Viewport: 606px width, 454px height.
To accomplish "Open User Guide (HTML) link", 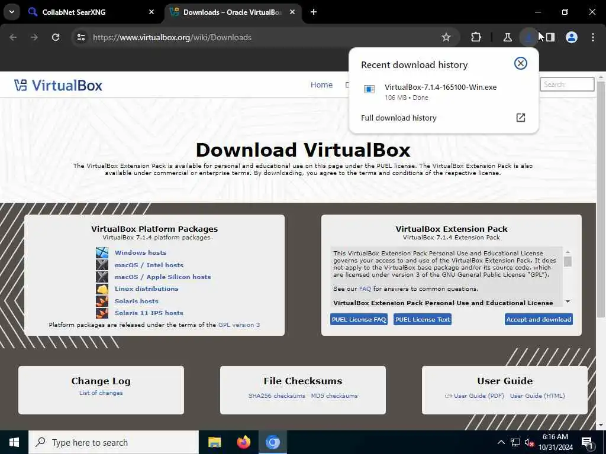I will 537,395.
